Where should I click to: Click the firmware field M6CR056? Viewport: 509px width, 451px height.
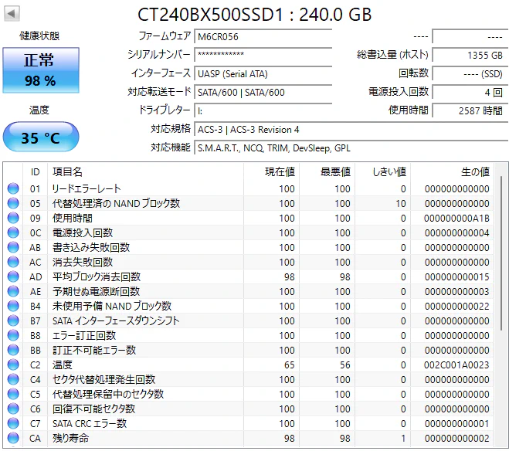[263, 36]
